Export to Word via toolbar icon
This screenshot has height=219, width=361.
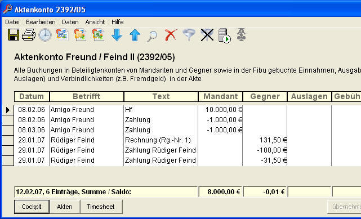point(62,35)
